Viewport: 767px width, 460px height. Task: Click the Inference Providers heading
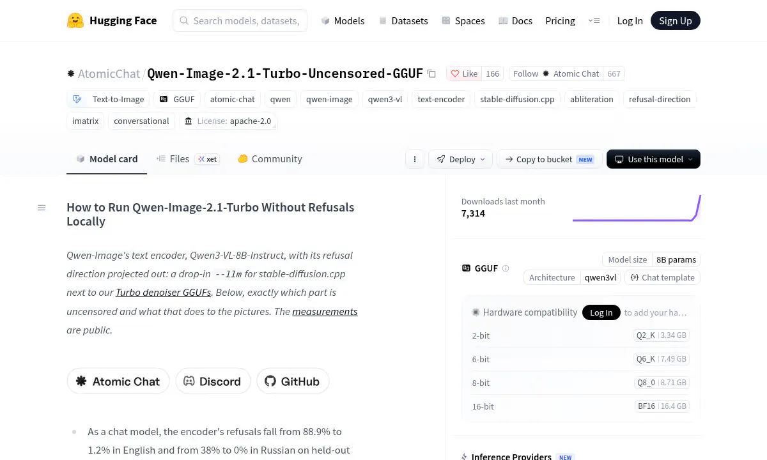point(511,456)
